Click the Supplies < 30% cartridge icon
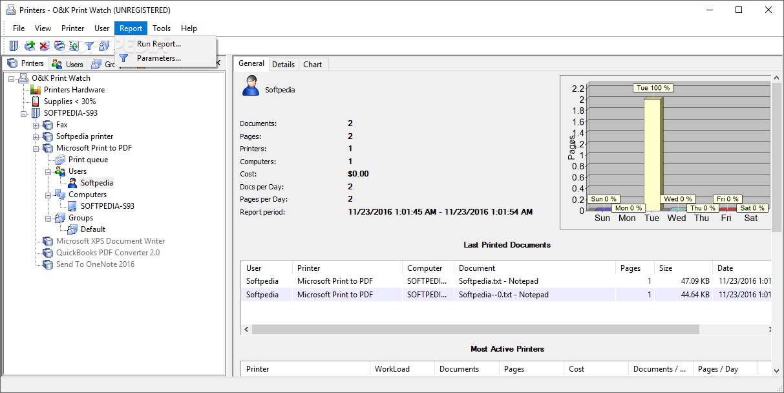The width and height of the screenshot is (784, 393). coord(36,101)
